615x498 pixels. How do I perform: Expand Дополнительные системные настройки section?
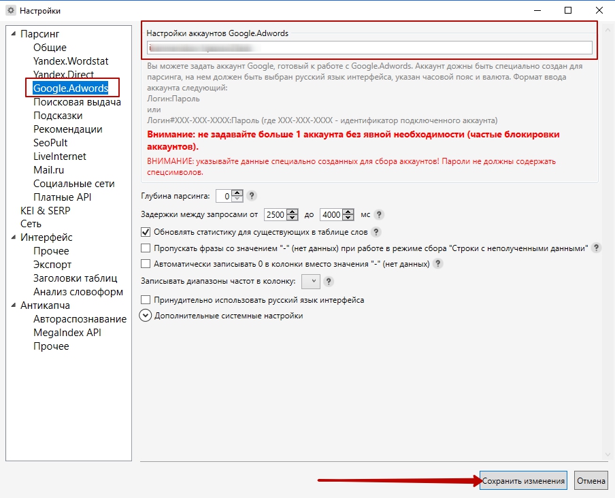(x=146, y=316)
